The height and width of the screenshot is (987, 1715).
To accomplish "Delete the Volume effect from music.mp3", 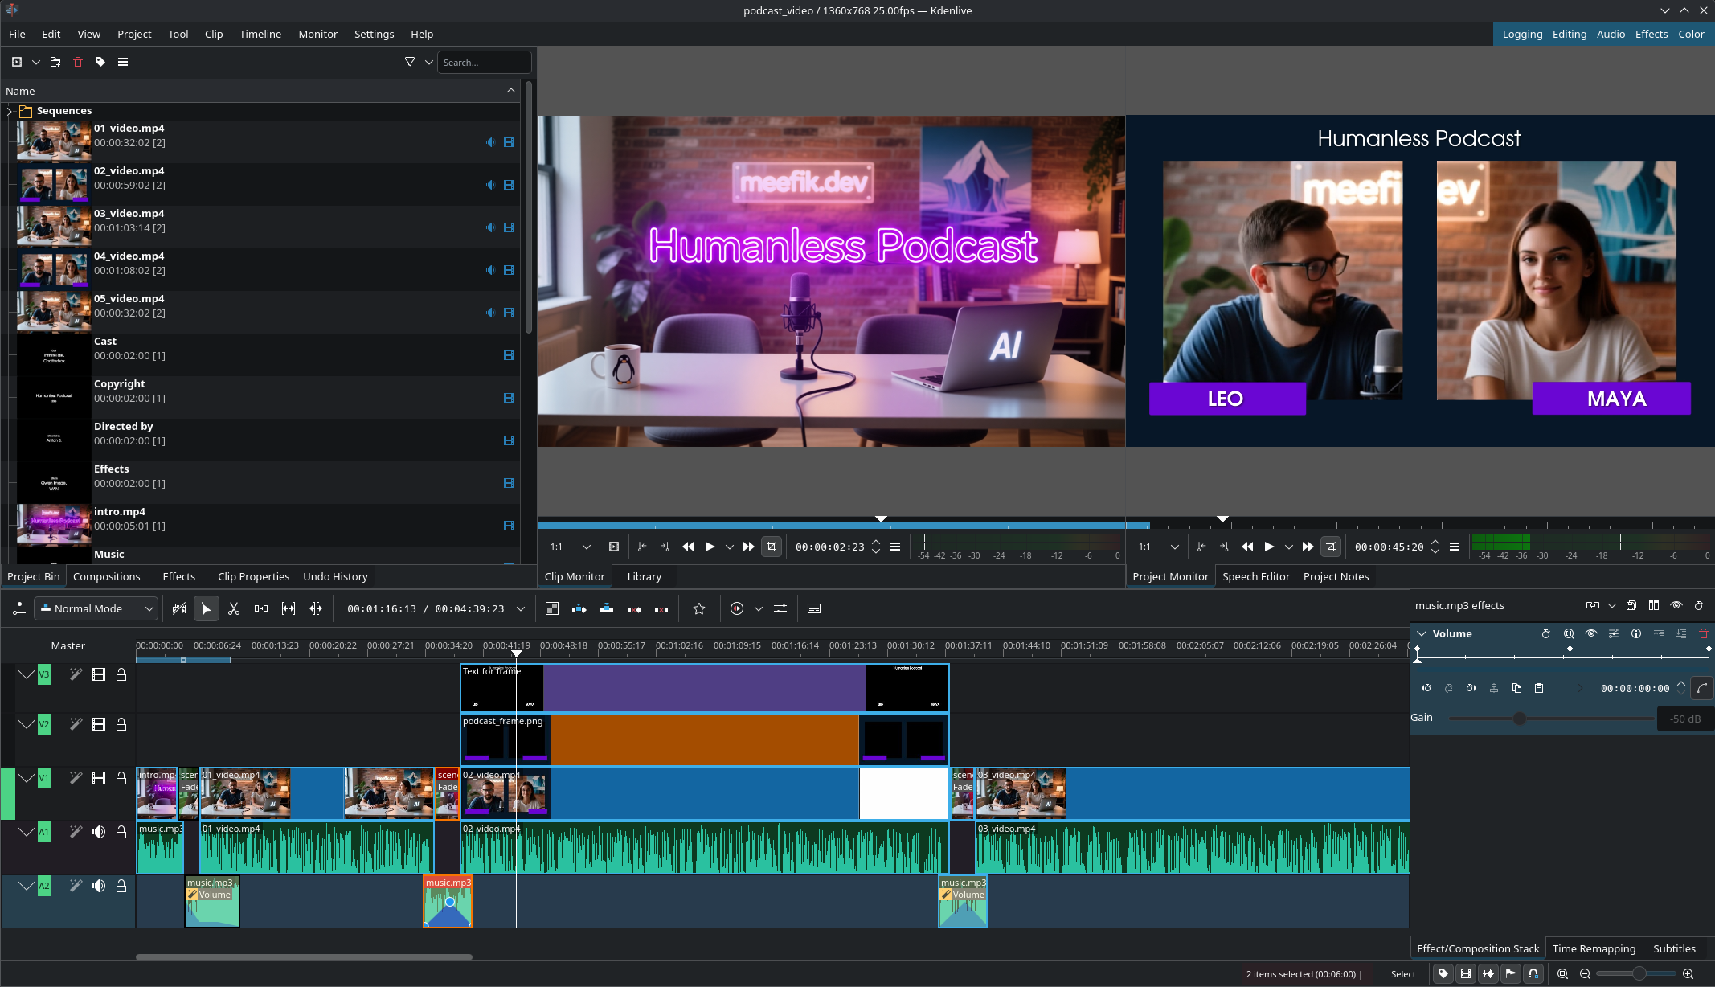I will [1704, 634].
